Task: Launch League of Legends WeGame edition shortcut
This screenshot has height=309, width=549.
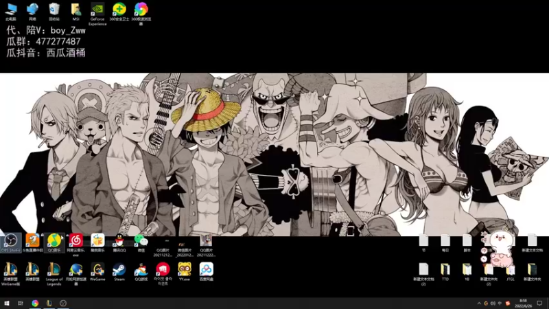Action: click(11, 274)
